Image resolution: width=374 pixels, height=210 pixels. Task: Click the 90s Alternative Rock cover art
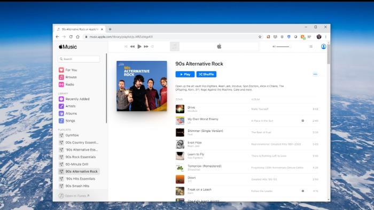[142, 86]
